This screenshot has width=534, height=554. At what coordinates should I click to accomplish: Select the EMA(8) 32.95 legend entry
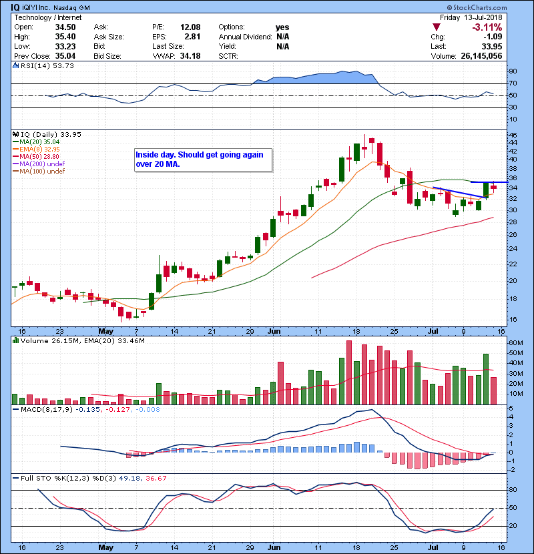pos(36,149)
